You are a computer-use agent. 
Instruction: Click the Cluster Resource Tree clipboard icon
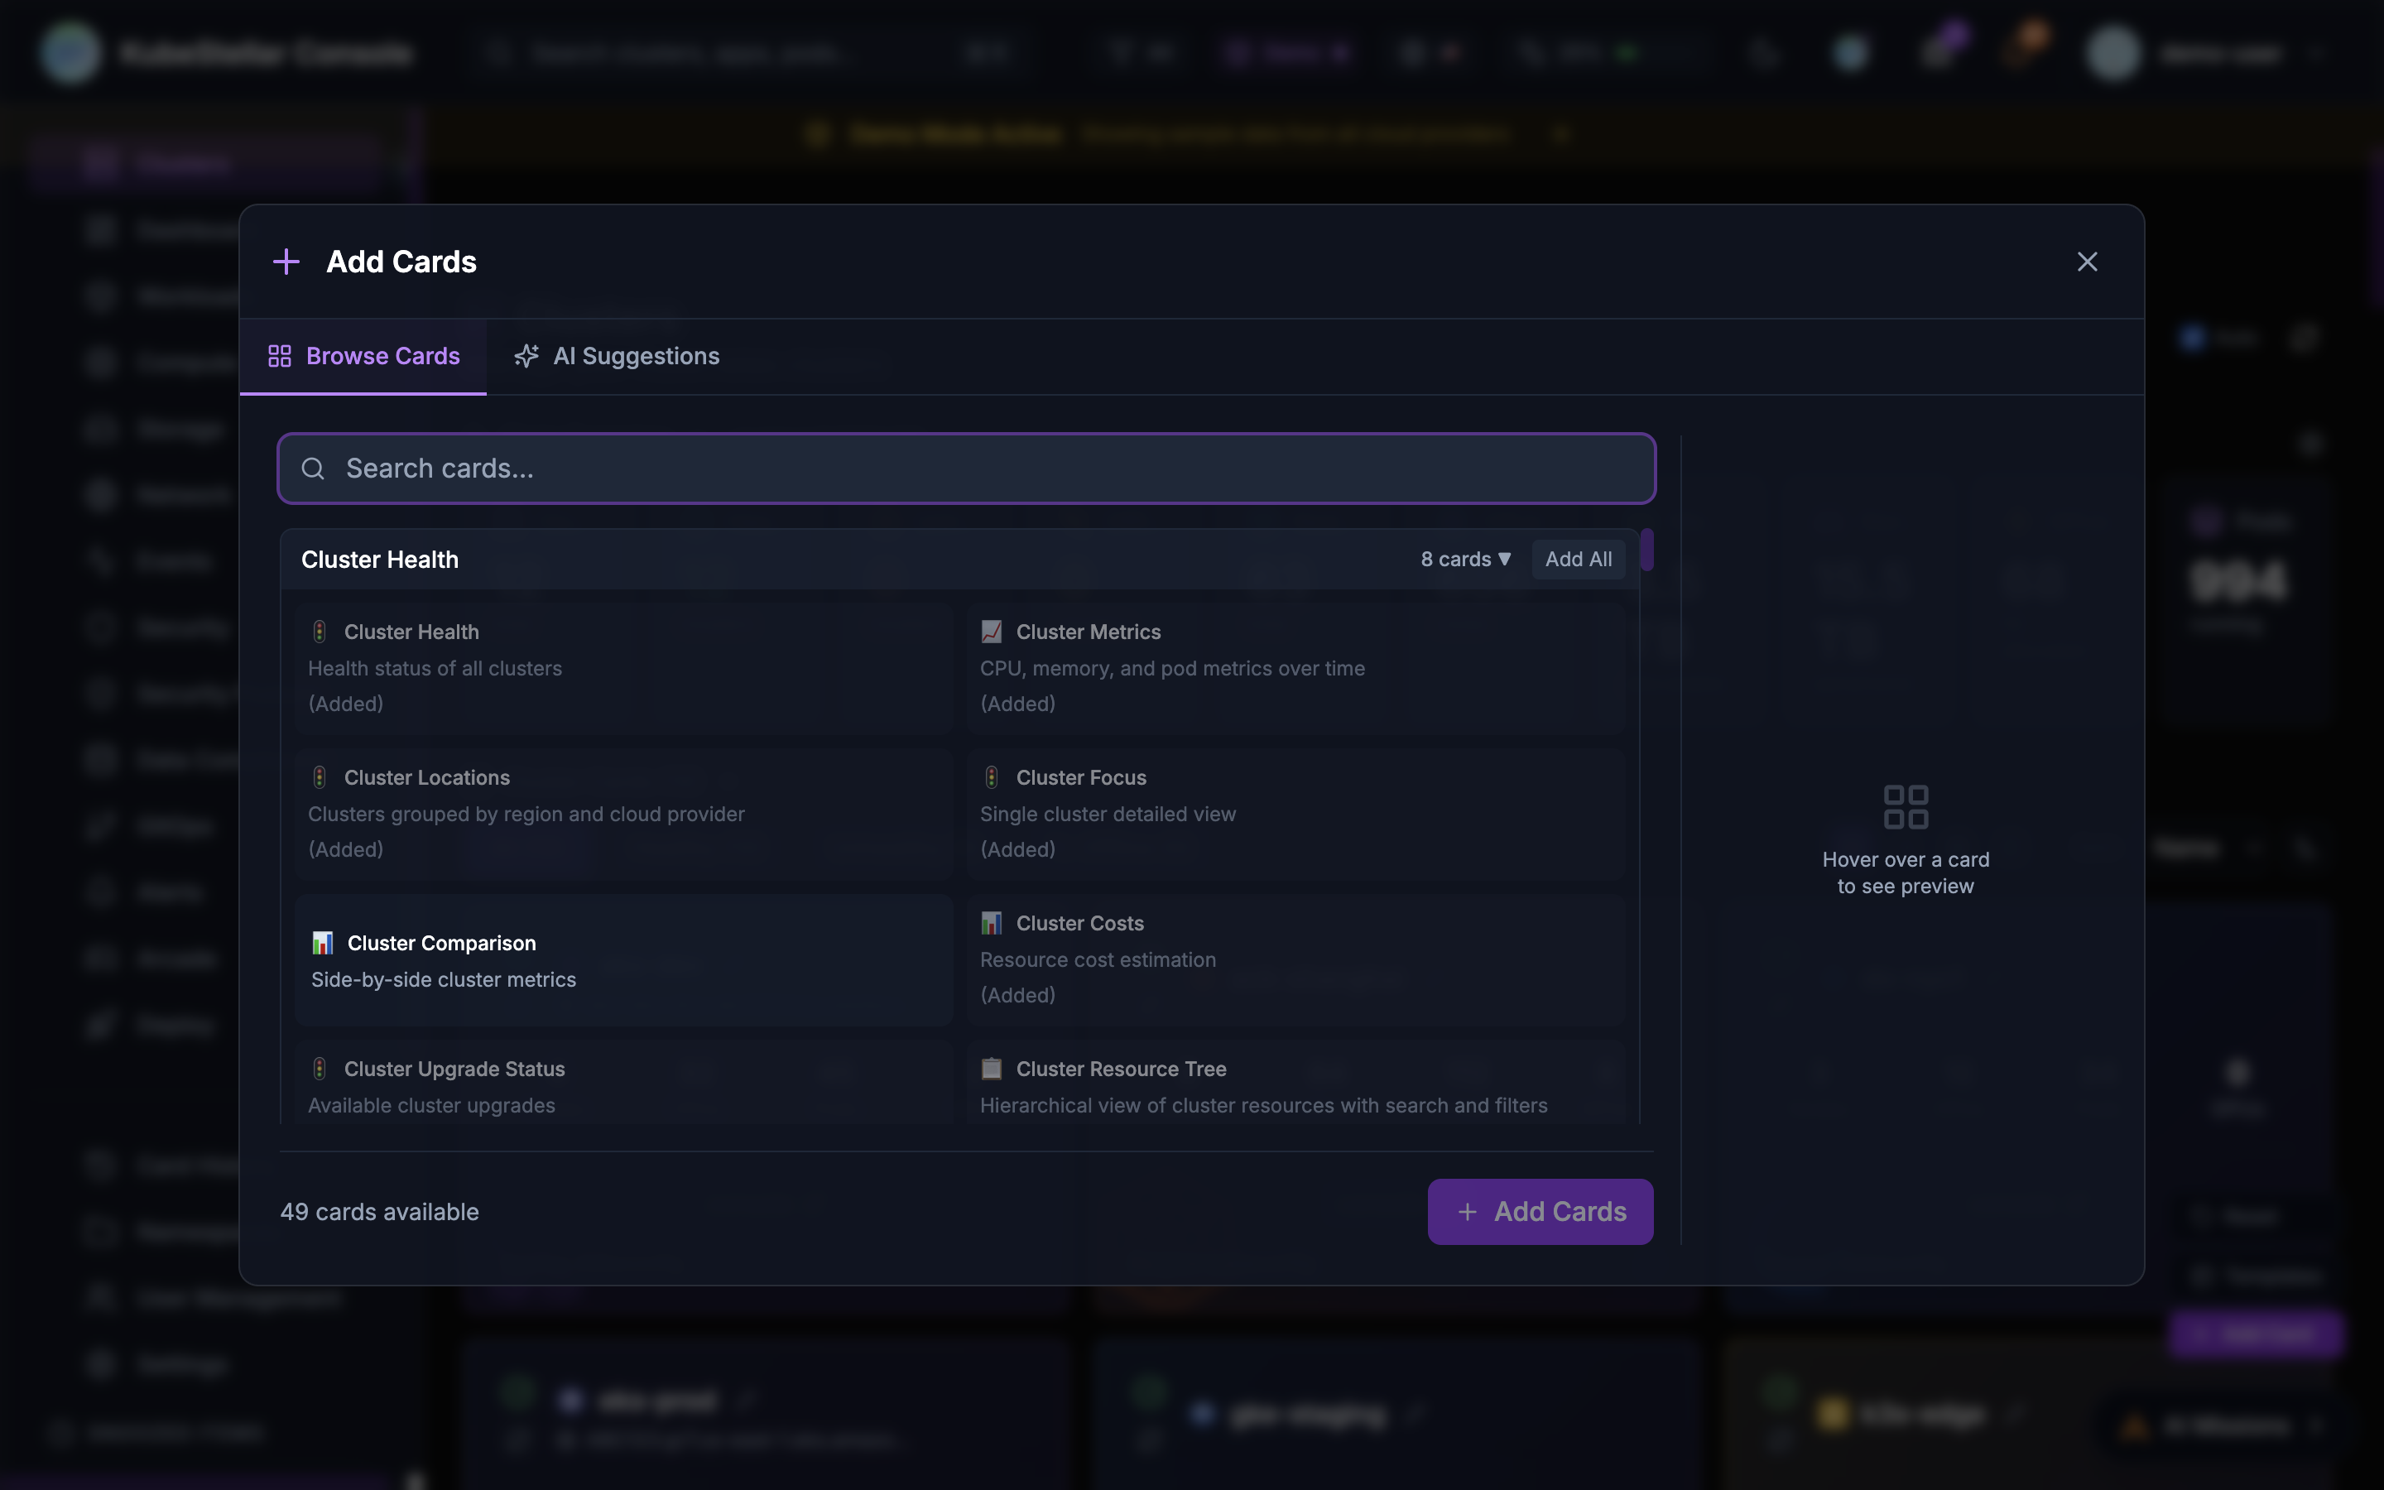click(991, 1069)
